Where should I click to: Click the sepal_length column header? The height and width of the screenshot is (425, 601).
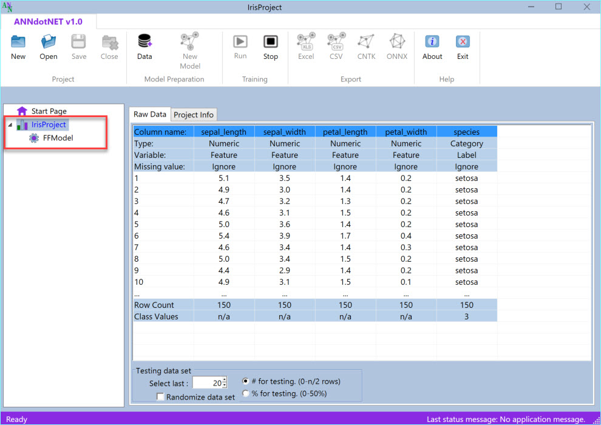tap(224, 132)
